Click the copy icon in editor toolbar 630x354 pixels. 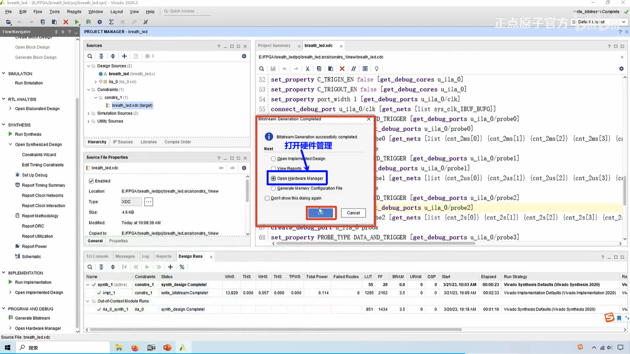[319, 69]
